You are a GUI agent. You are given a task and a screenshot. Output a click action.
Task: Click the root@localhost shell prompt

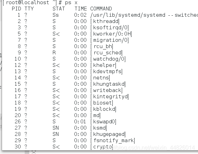point(32,3)
